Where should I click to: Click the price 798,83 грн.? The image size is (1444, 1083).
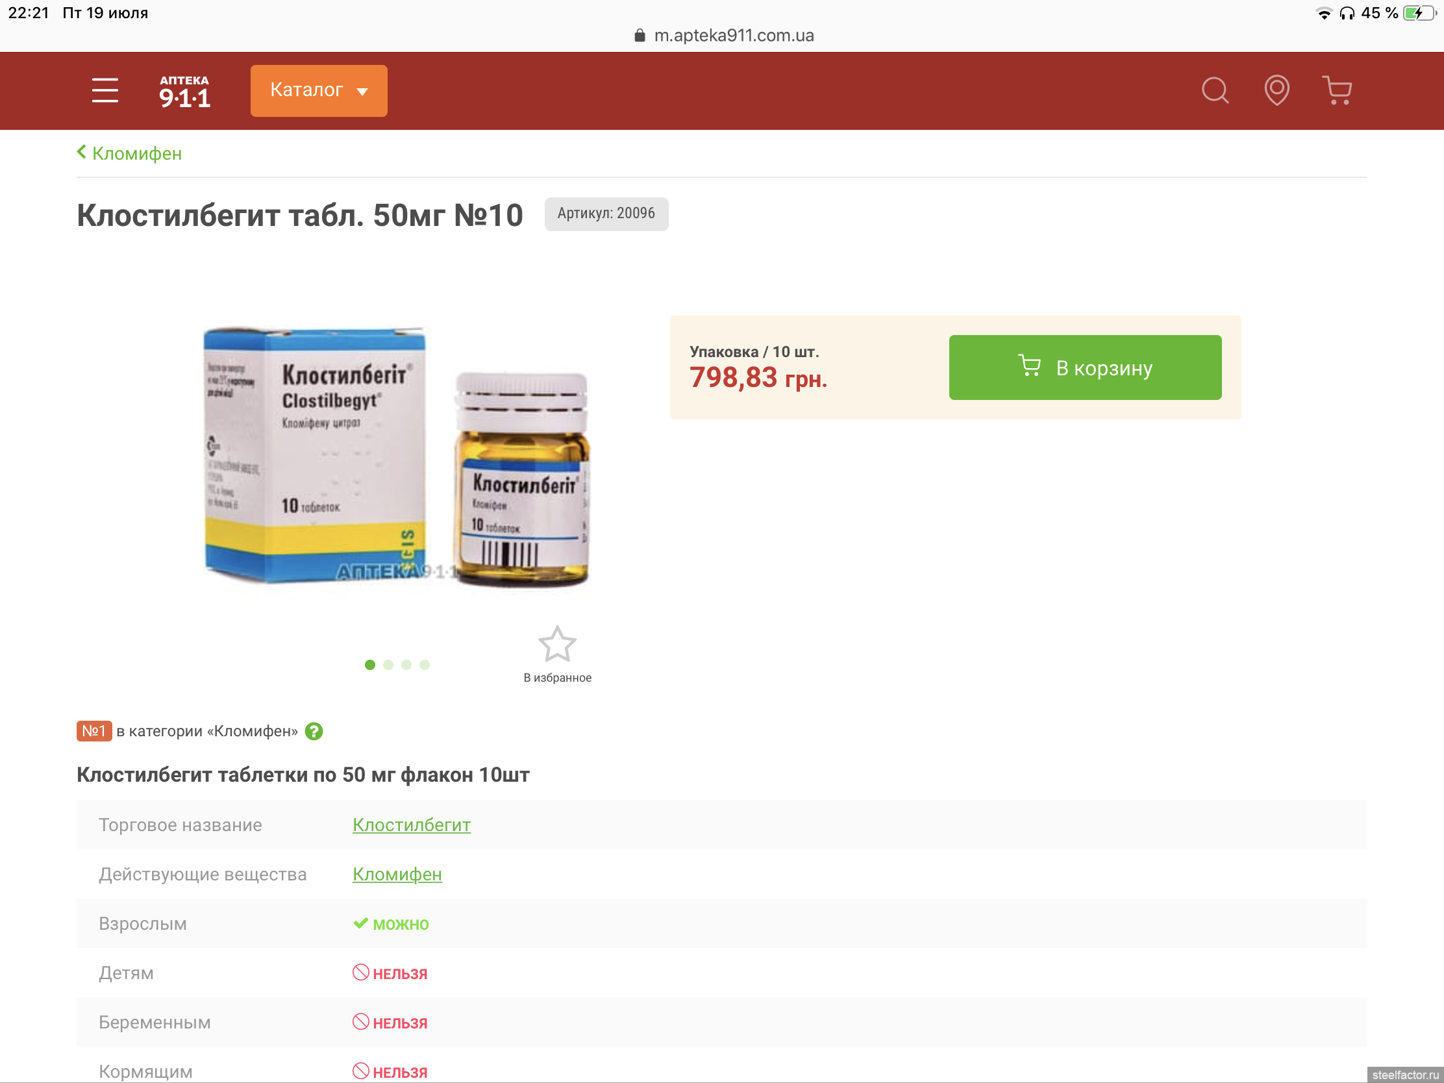(758, 378)
